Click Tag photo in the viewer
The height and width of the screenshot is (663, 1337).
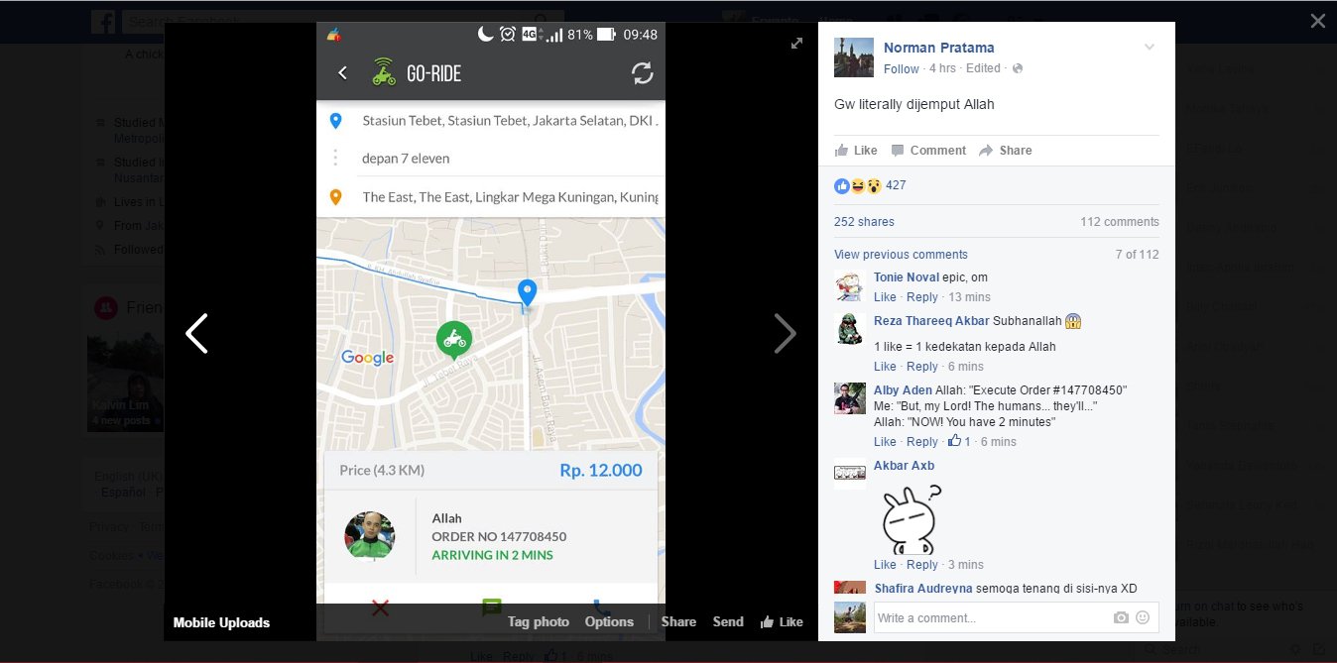[539, 622]
